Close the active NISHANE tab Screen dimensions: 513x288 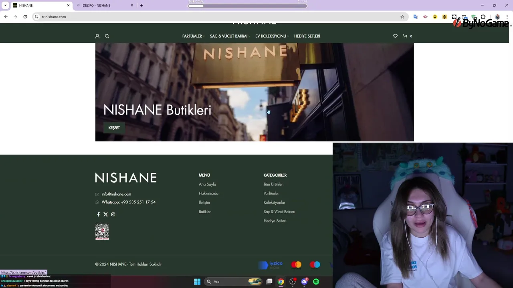click(x=68, y=6)
